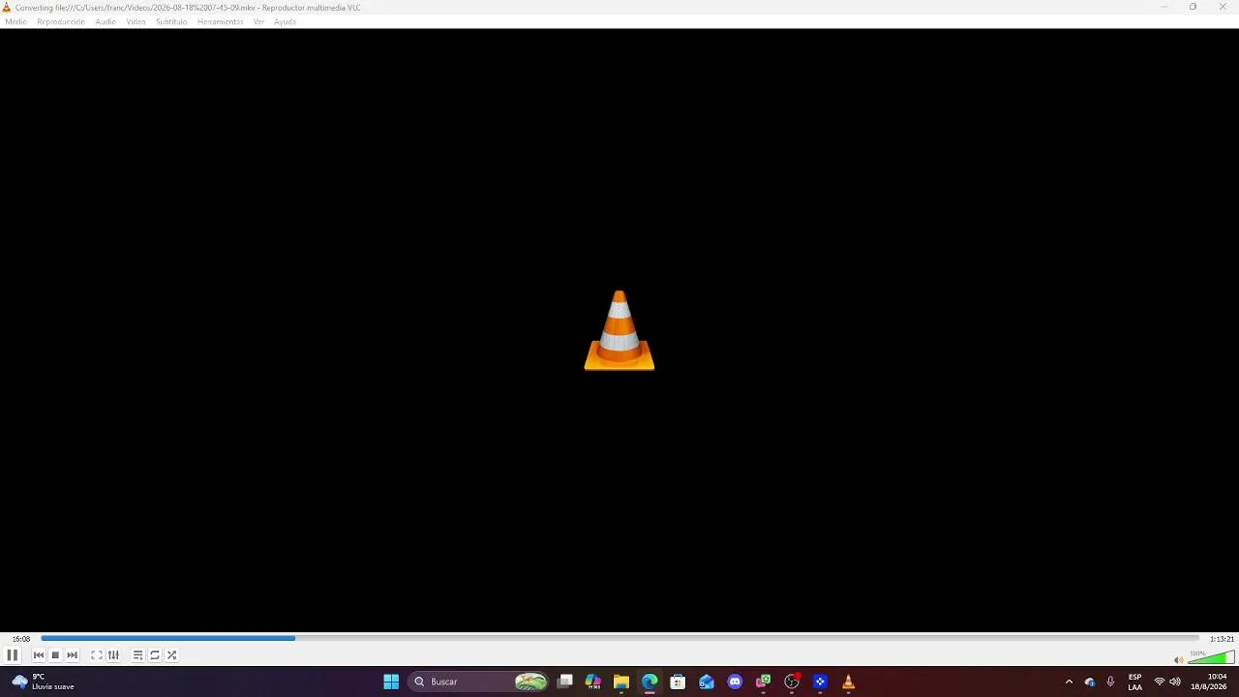Open Microsoft Edge from taskbar

(650, 682)
